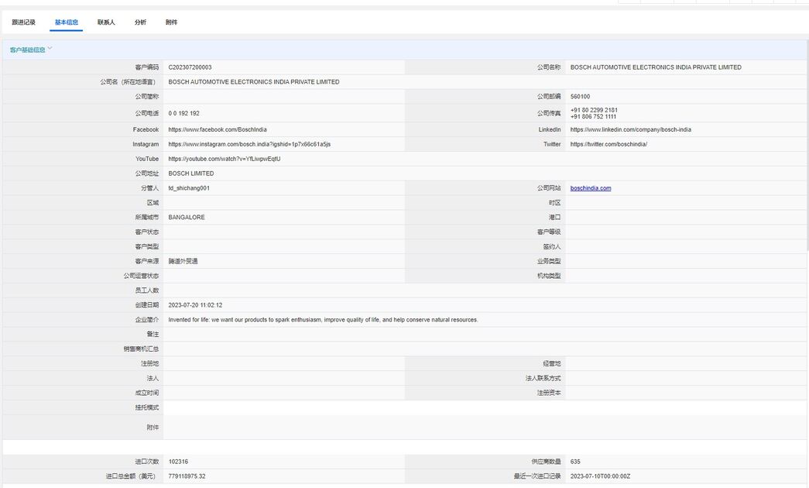Click latest import record 2023-07-10T00:00:00Z
Image resolution: width=809 pixels, height=488 pixels.
(600, 476)
